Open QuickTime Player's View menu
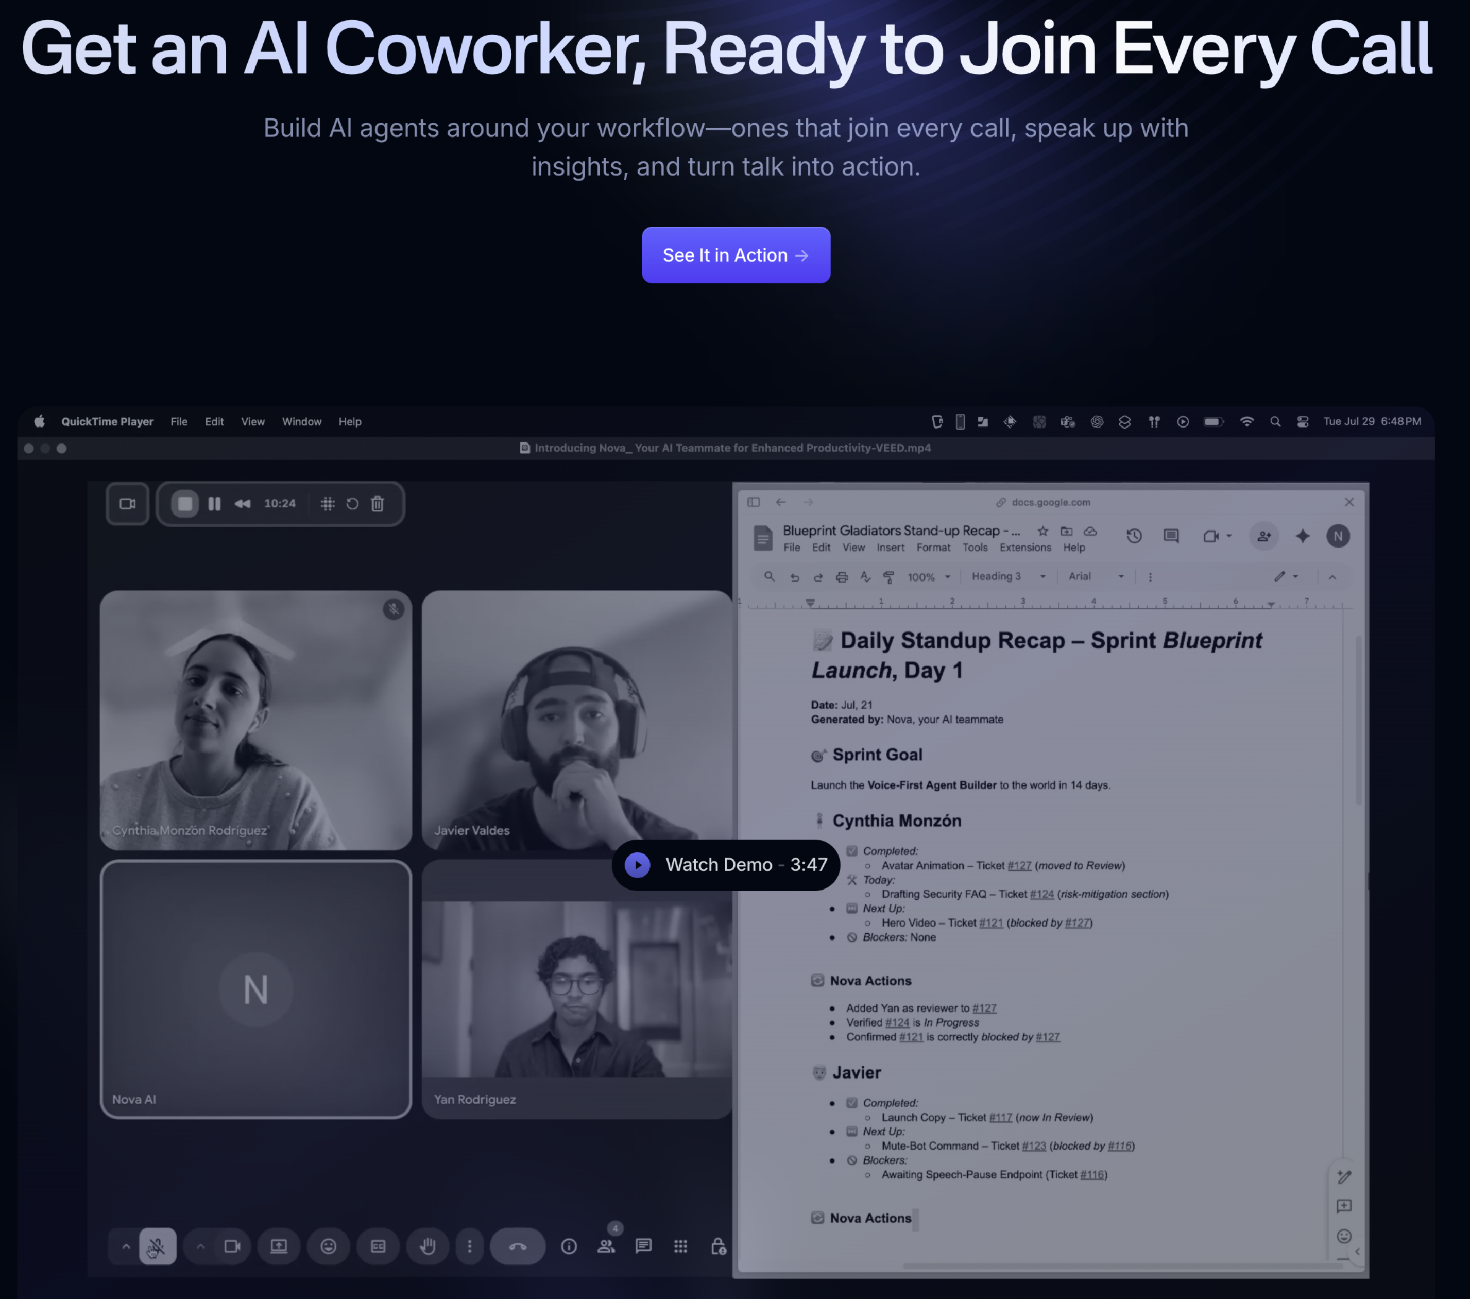This screenshot has width=1470, height=1299. point(252,421)
